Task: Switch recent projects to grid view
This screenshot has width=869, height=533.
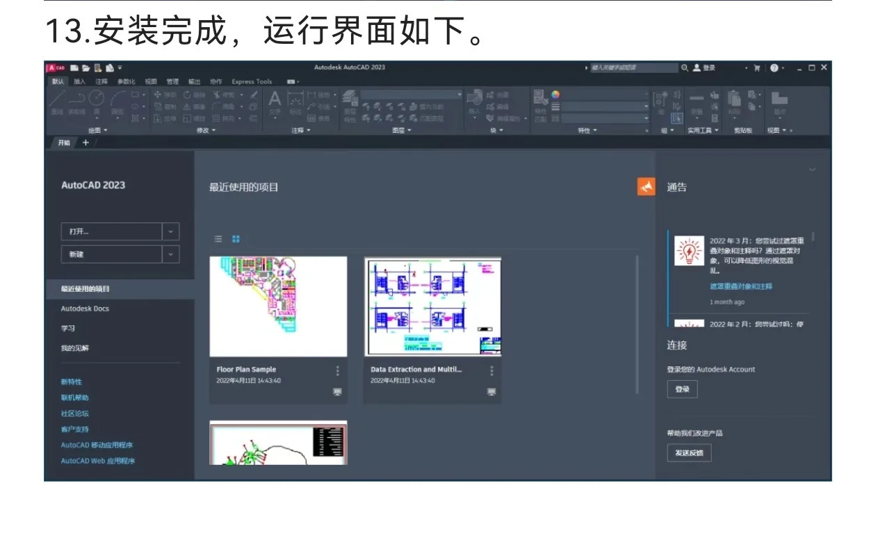Action: [235, 239]
